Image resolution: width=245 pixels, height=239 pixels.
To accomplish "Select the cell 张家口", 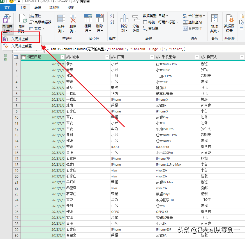I will coord(88,164).
